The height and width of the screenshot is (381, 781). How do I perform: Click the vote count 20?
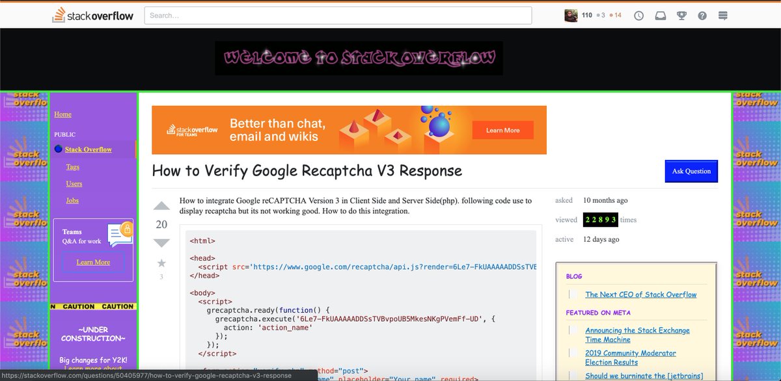coord(161,224)
